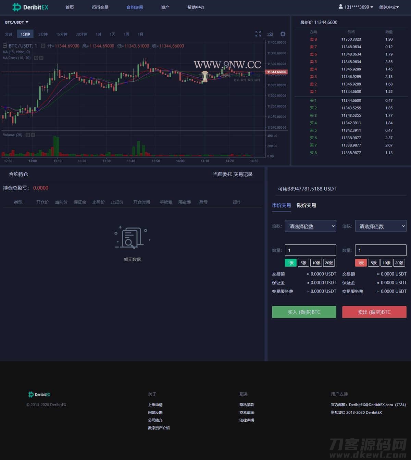Open the chart indicators icon
411x460 pixels.
[270, 34]
